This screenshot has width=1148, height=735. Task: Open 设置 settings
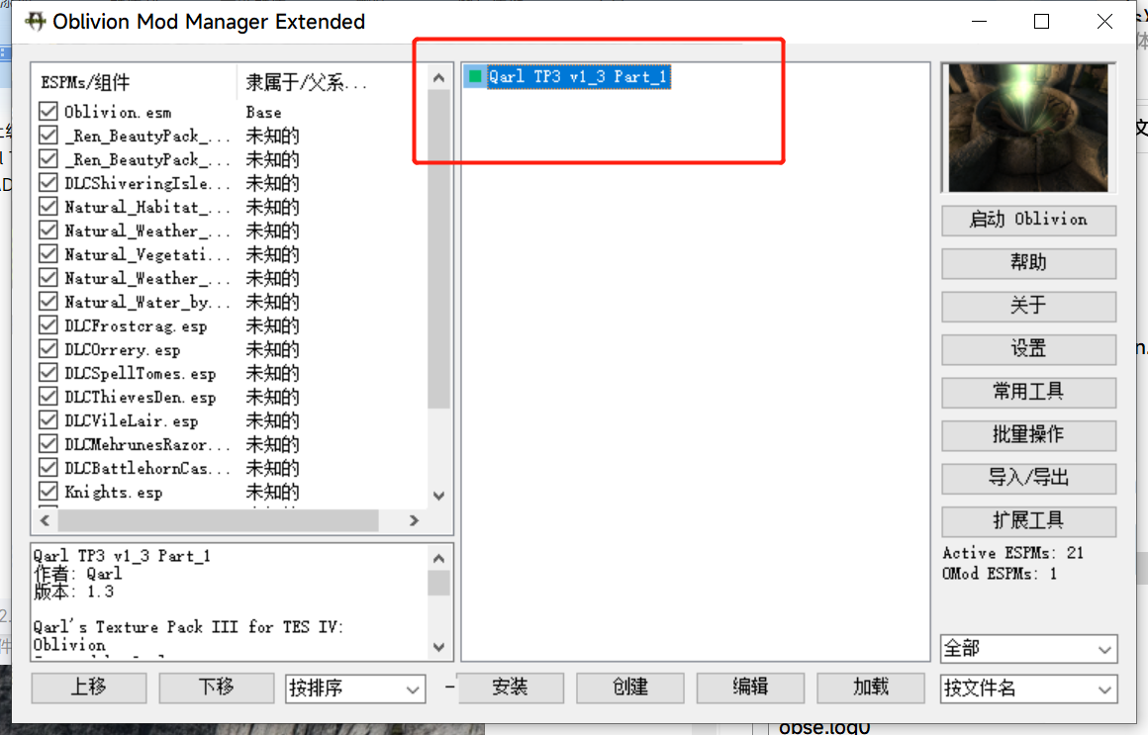(1028, 349)
